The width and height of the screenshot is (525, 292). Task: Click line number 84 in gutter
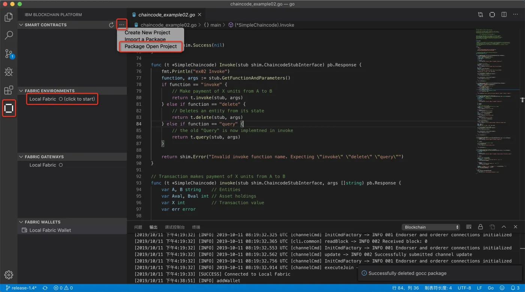pos(139,124)
